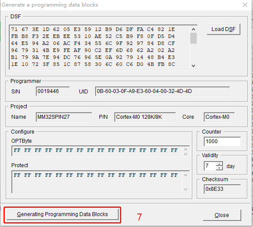253x227 pixels.
Task: Click the DSF scrollbar thumb
Action: click(193, 38)
